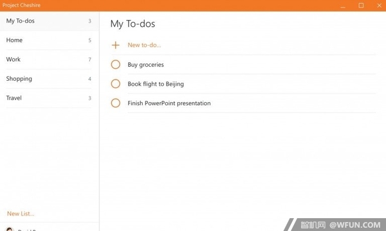Click the Shopping list count 4
Screen dimensions: 386x231
point(89,79)
